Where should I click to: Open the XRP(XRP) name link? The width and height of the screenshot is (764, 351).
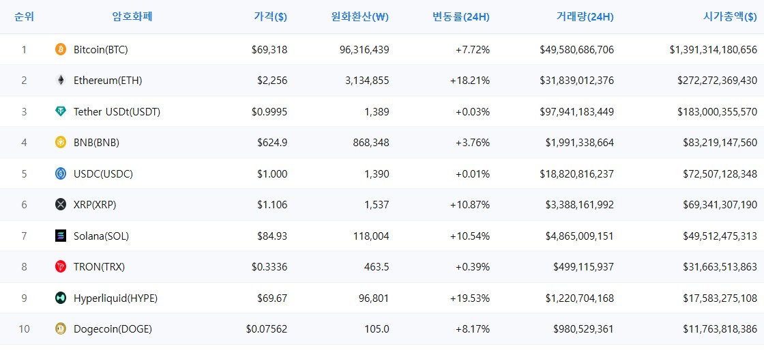[95, 205]
